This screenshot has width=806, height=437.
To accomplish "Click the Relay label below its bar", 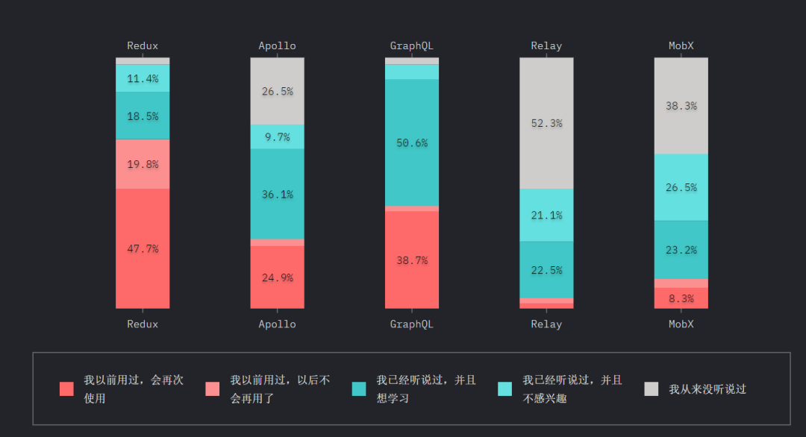I will (546, 324).
